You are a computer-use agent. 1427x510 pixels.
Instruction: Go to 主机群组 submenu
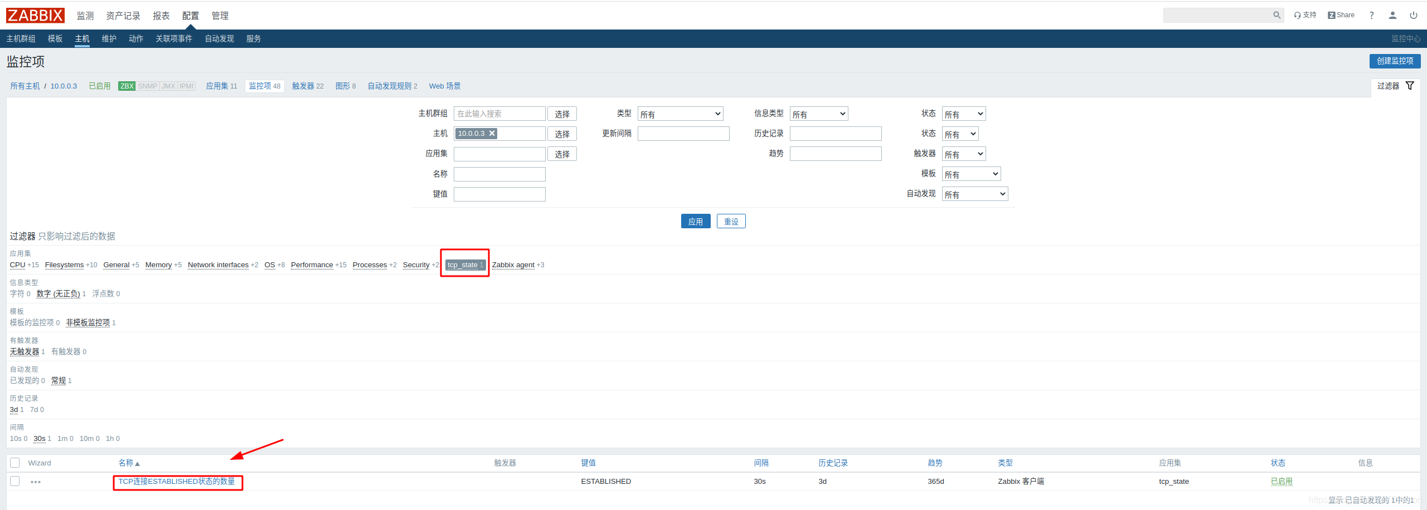pos(21,38)
